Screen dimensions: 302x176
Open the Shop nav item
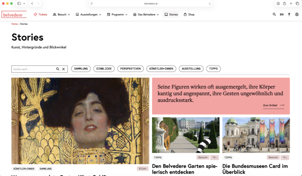[189, 15]
